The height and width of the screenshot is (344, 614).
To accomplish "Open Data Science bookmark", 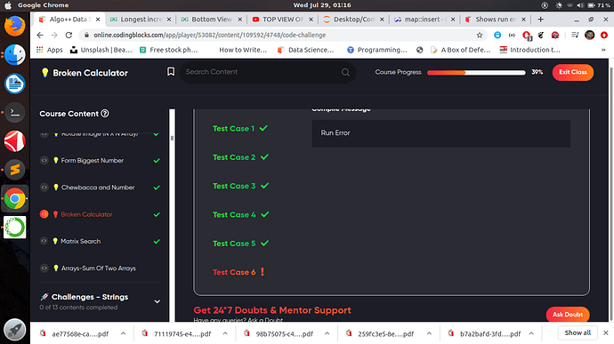I will coord(305,50).
